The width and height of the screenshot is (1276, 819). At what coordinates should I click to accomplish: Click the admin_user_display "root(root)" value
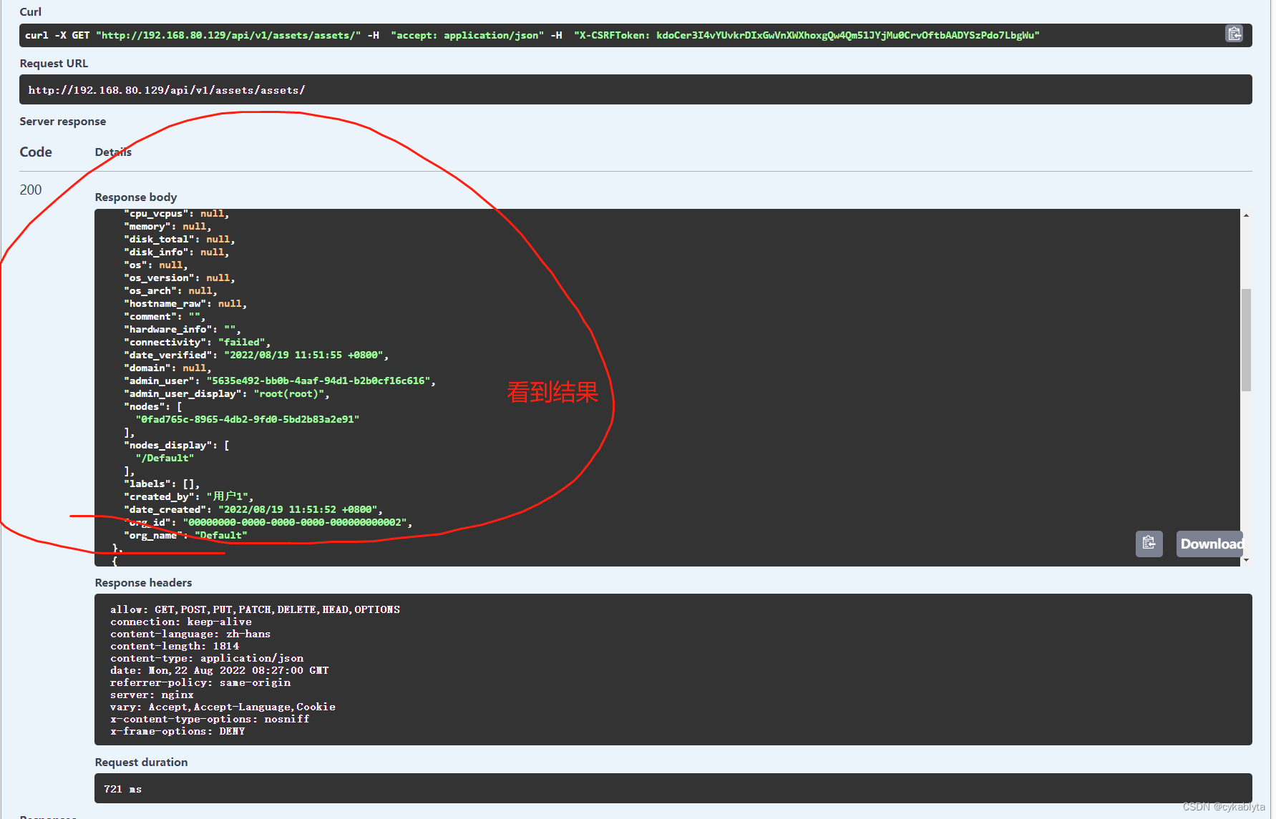(290, 394)
